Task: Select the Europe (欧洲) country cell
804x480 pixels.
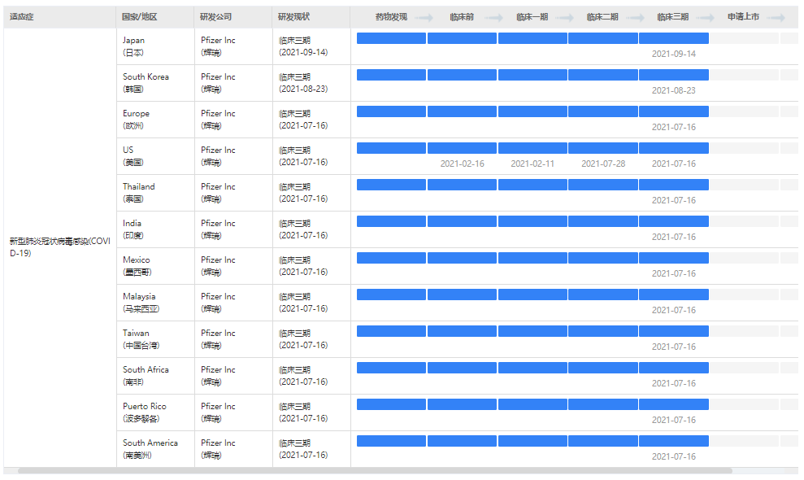Action: click(x=155, y=120)
